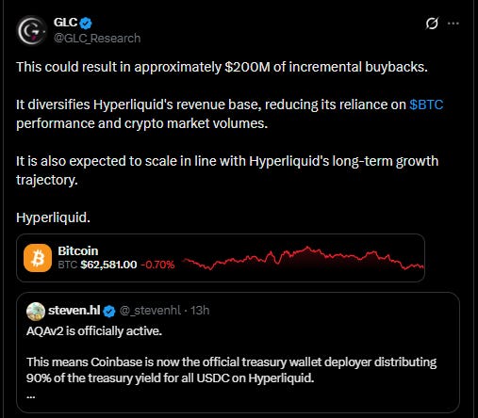
Task: Open steven.hl's small avatar
Action: tap(36, 311)
